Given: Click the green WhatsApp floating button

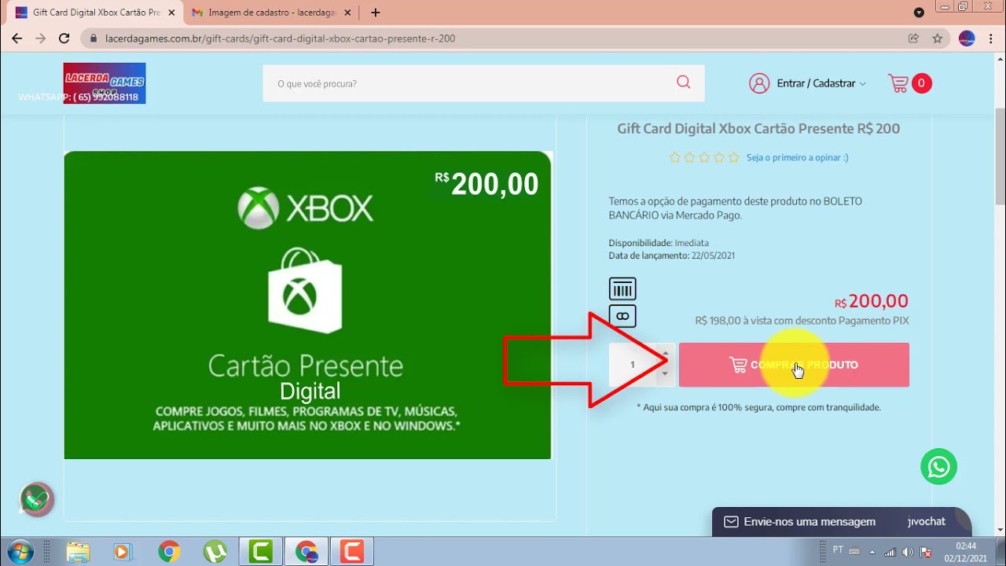Looking at the screenshot, I should [938, 467].
